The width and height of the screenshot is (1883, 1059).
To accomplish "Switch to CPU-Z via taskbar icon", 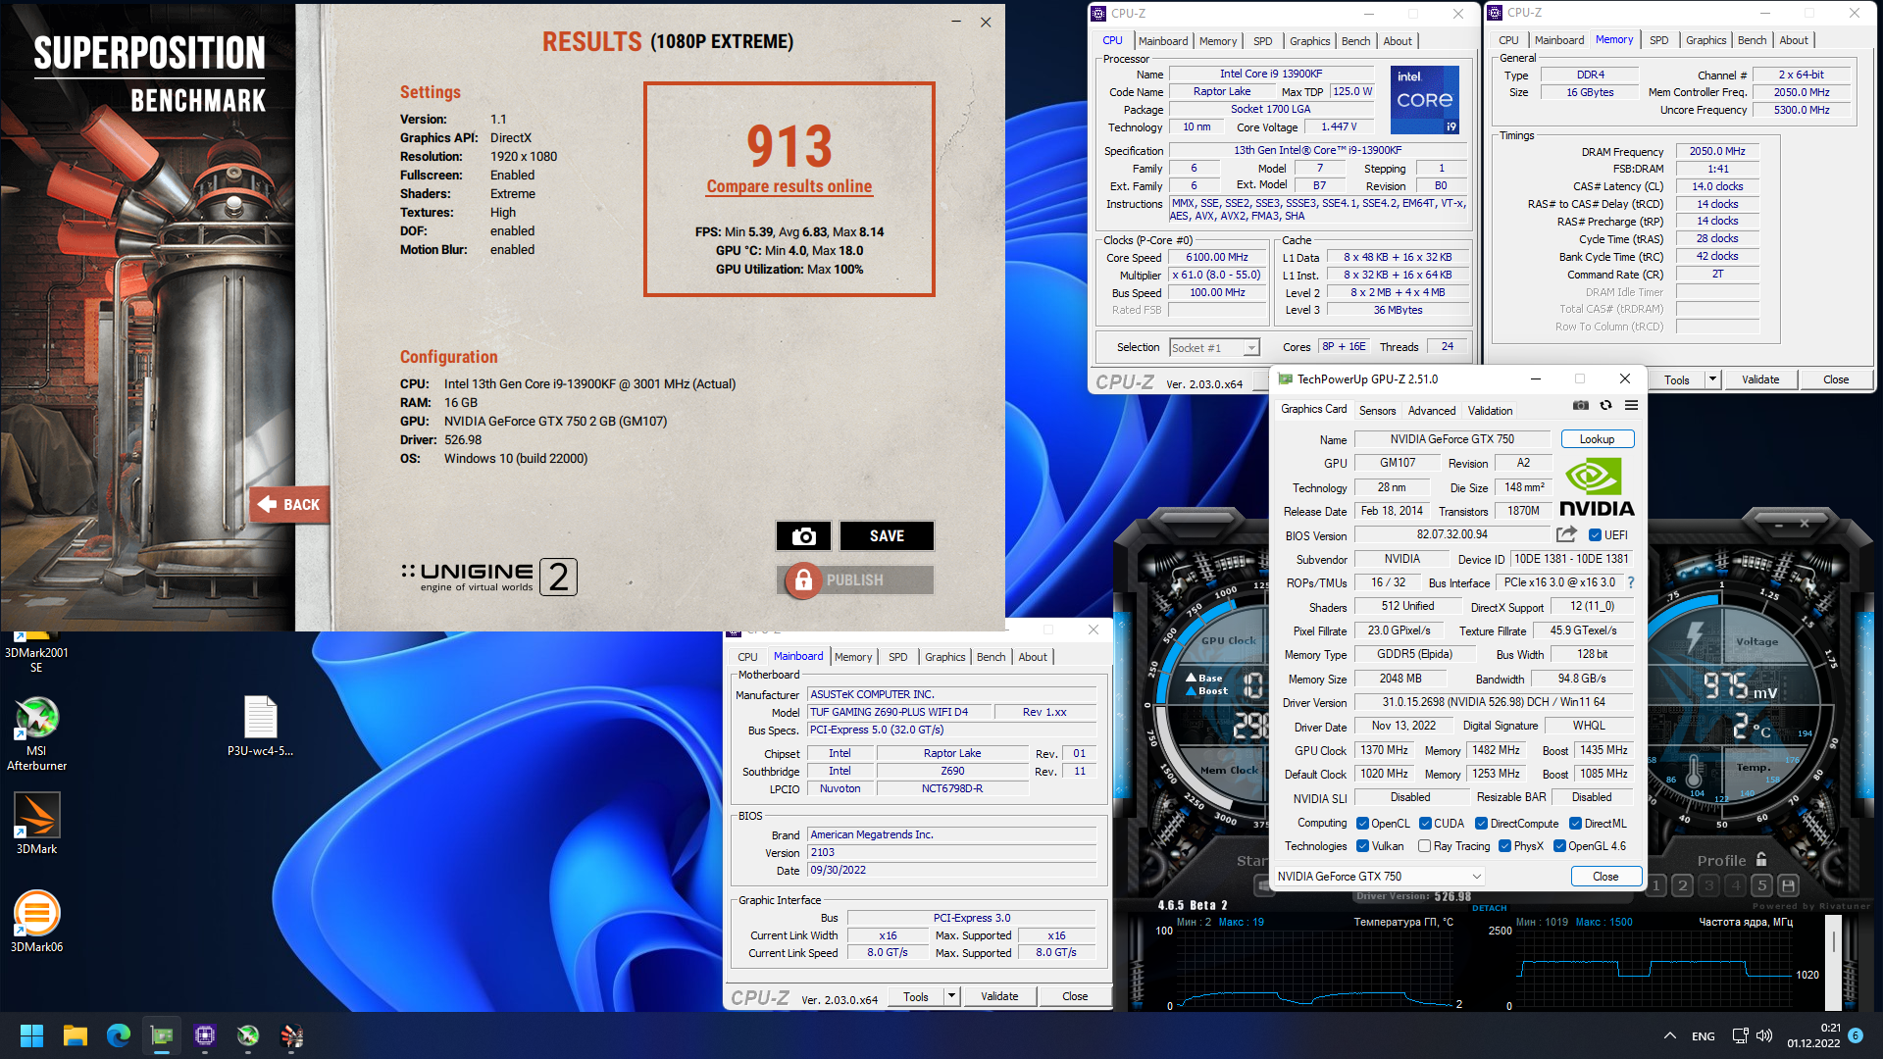I will pos(205,1035).
